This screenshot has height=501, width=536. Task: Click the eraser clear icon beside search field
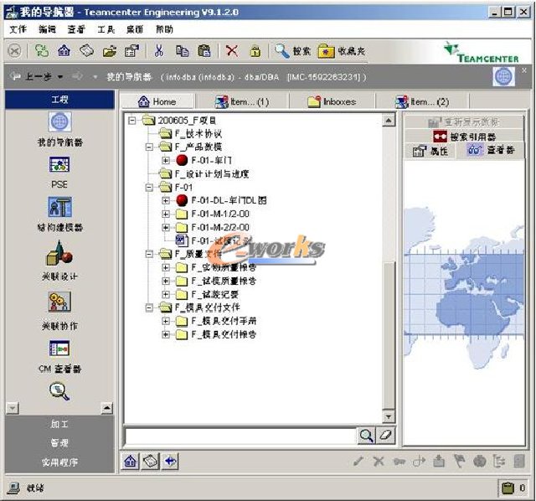pos(384,436)
